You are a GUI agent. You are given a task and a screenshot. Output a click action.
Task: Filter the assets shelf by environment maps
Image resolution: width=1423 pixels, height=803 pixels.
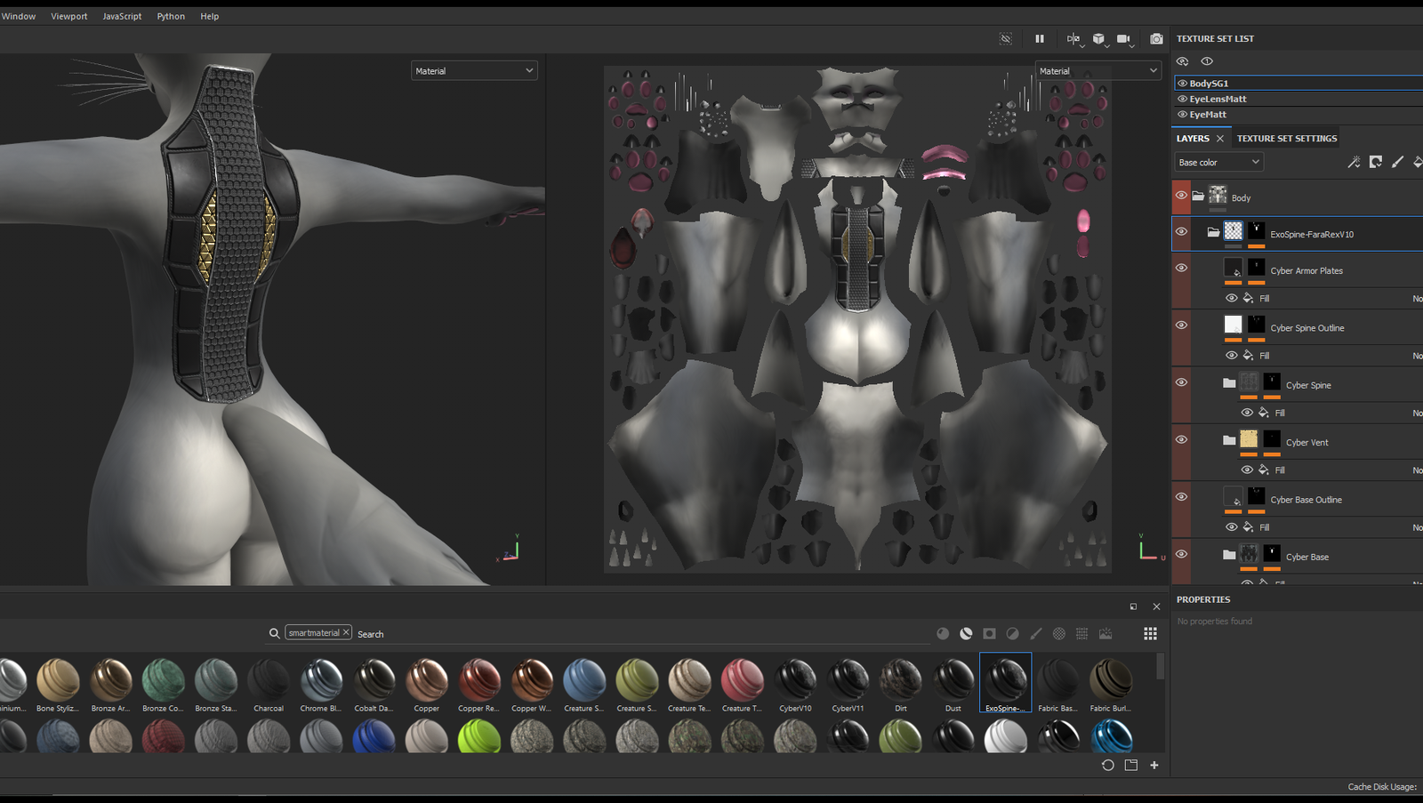click(x=1105, y=634)
